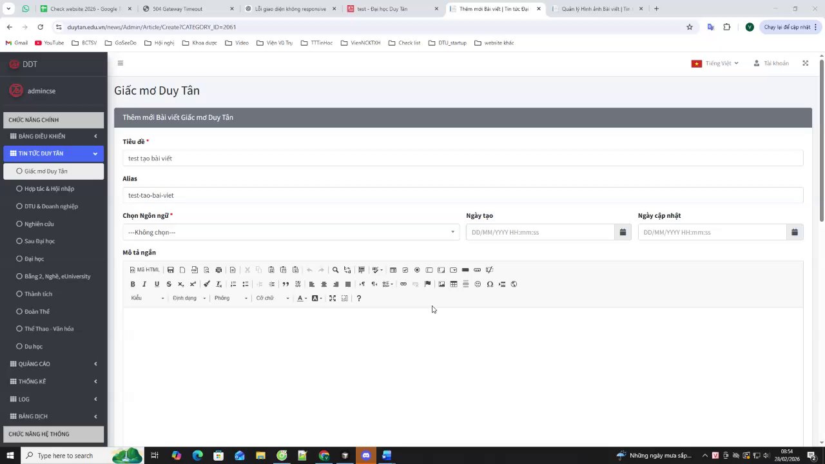Screen dimensions: 825x464
Task: Click the About editor question mark
Action: (x=359, y=298)
